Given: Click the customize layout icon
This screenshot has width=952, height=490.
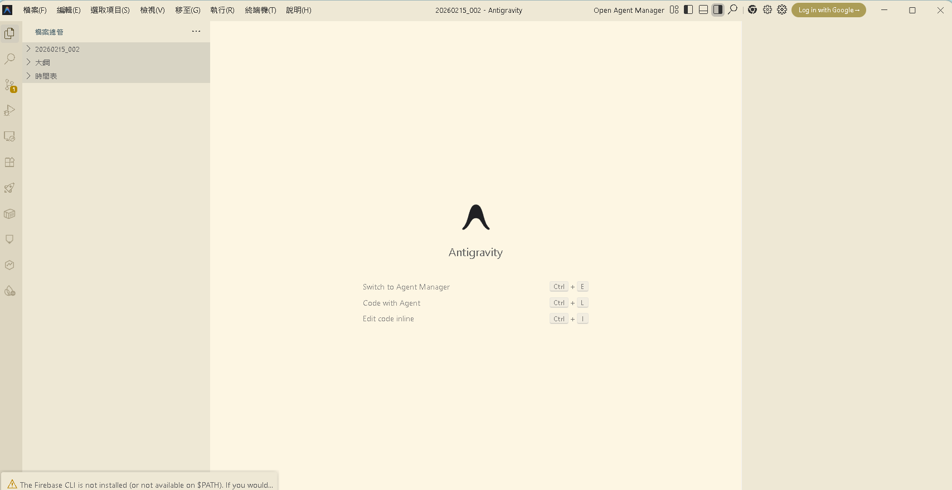Looking at the screenshot, I should [674, 9].
